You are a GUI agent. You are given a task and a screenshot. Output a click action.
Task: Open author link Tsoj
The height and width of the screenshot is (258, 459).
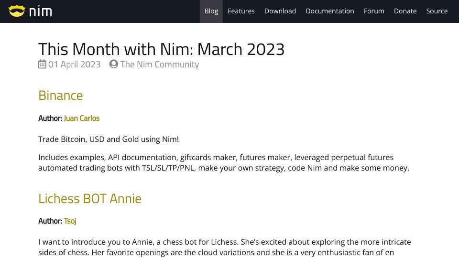[x=70, y=221]
